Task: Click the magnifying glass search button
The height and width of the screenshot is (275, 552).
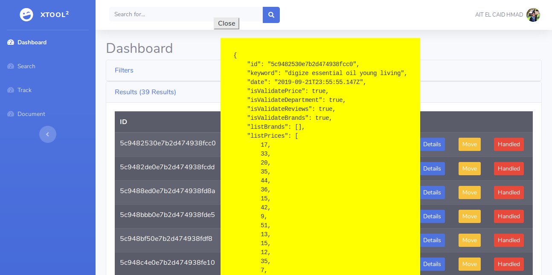Action: pos(271,14)
